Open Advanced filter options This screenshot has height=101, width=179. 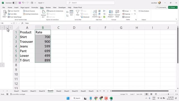pyautogui.click(x=85, y=17)
